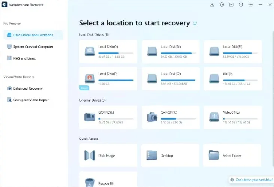274x187 pixels.
Task: Open Corrupted Video Repair
Action: pos(31,100)
